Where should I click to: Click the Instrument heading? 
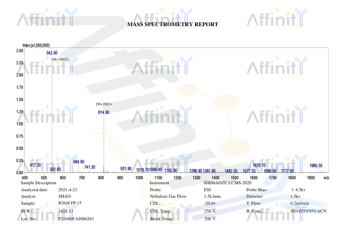click(x=159, y=183)
